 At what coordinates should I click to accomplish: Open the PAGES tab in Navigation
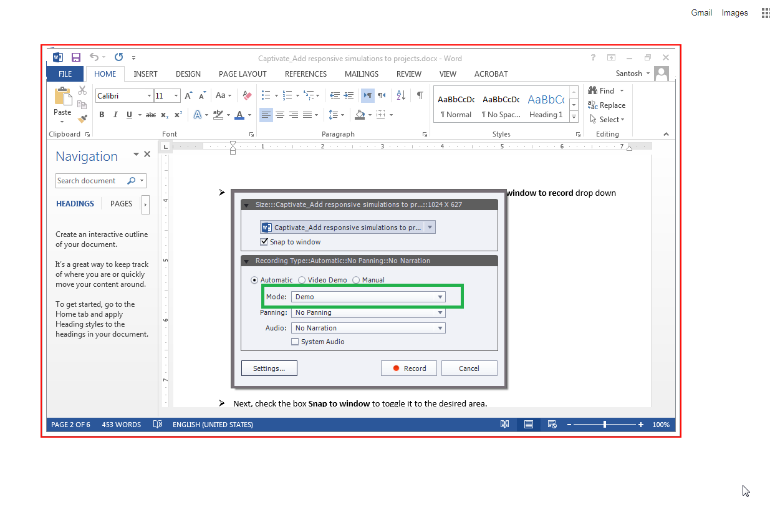[121, 203]
